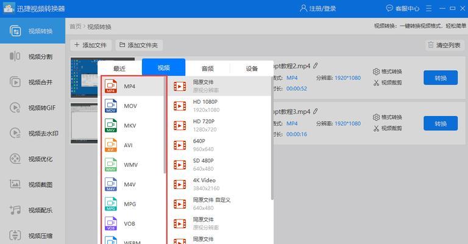Click 添加文件 add file button
The height and width of the screenshot is (244, 468).
pos(91,45)
